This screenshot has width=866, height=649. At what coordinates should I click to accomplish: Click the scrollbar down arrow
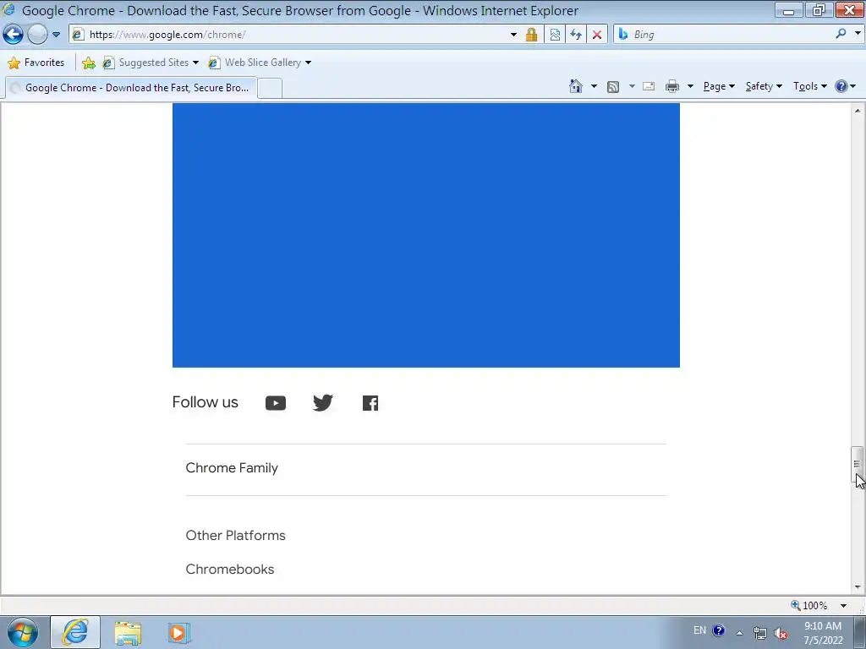(x=858, y=587)
